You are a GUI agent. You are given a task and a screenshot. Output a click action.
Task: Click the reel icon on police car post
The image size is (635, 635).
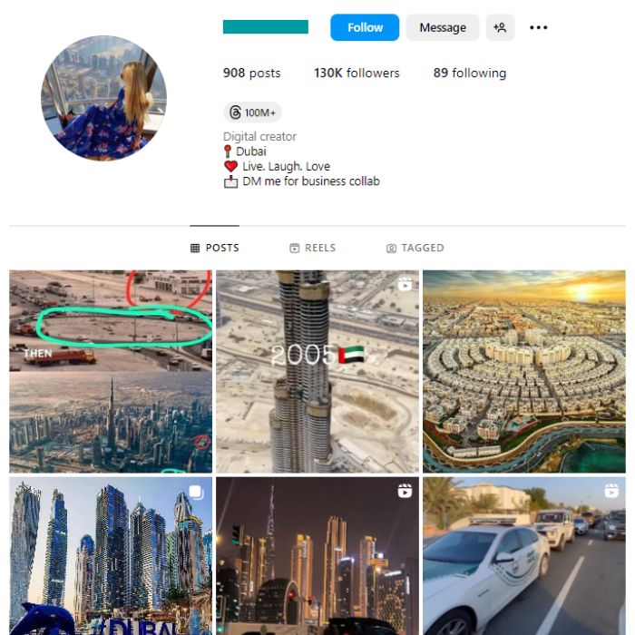[x=611, y=491]
